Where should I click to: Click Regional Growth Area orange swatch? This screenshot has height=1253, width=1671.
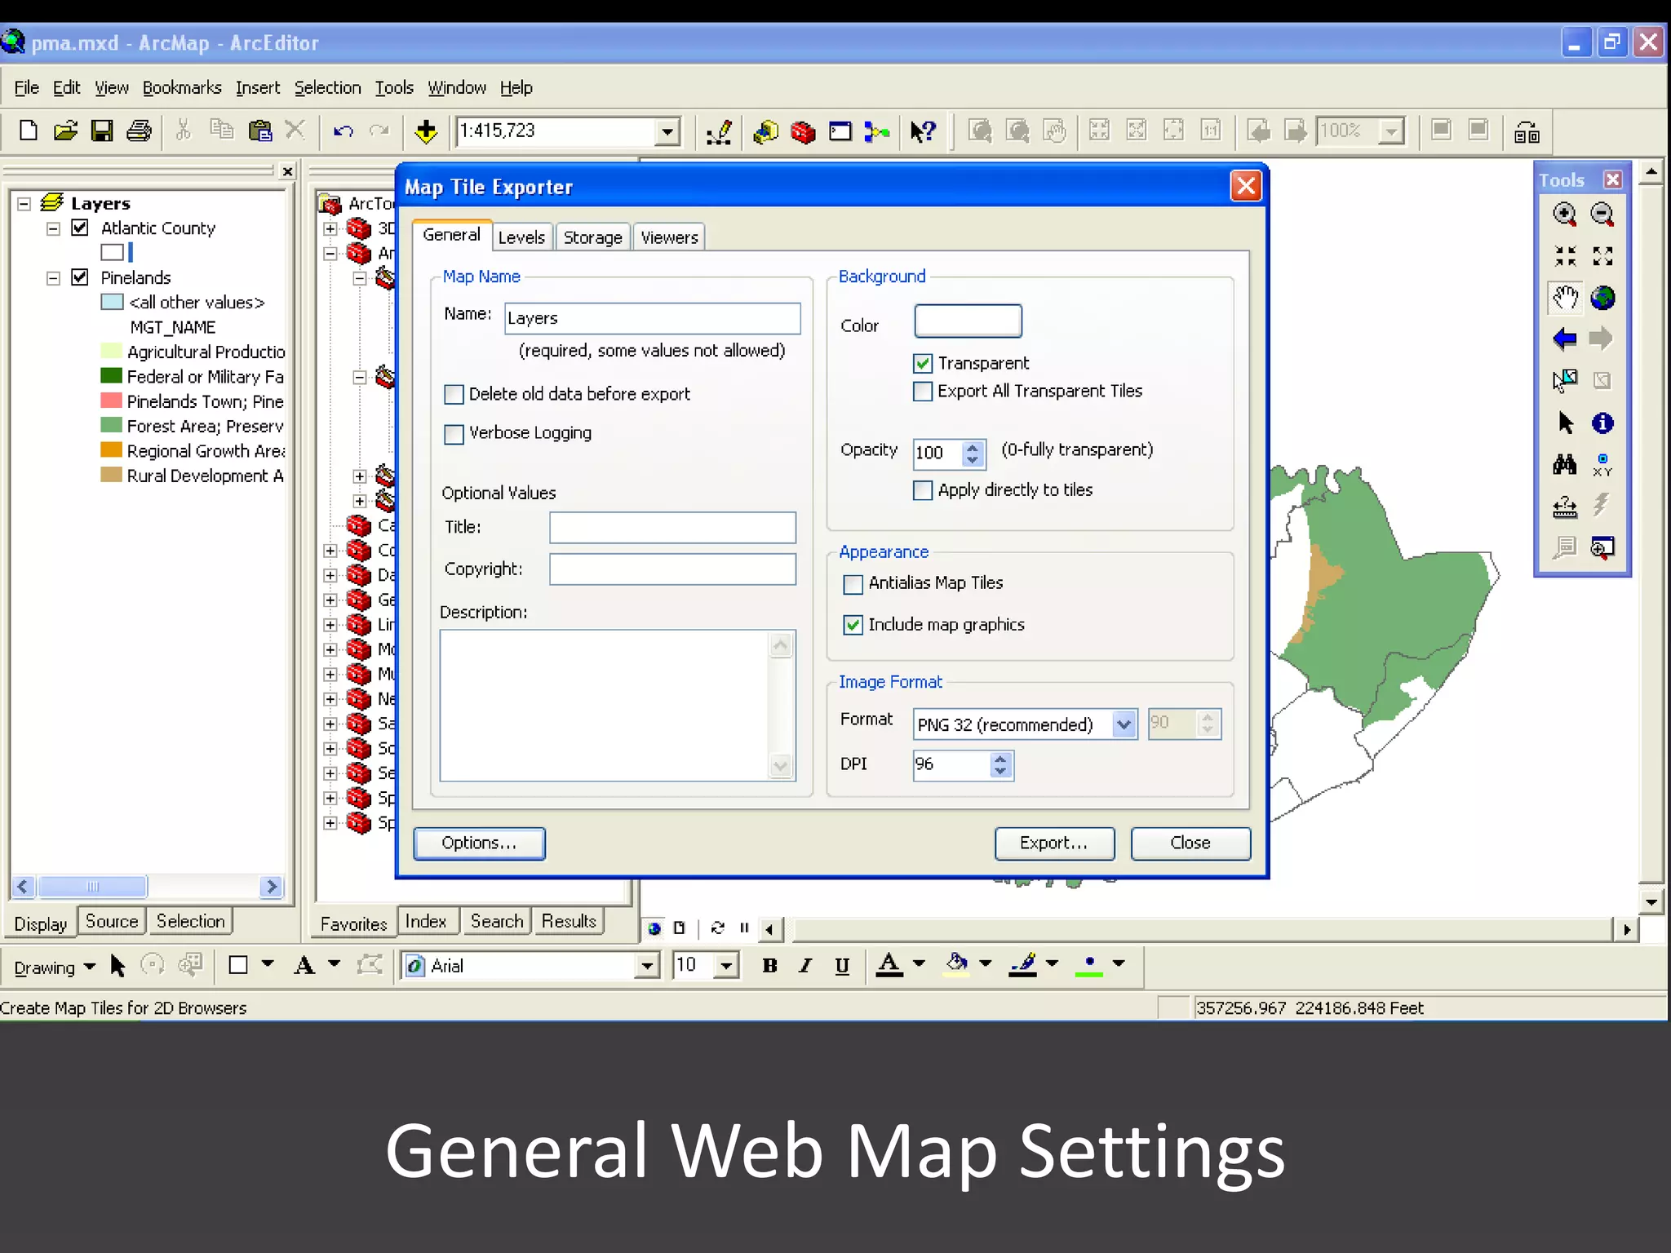point(111,450)
